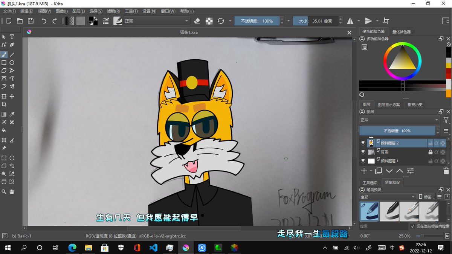This screenshot has height=254, width=452.
Task: Select the Freehand Brush tool
Action: click(4, 55)
